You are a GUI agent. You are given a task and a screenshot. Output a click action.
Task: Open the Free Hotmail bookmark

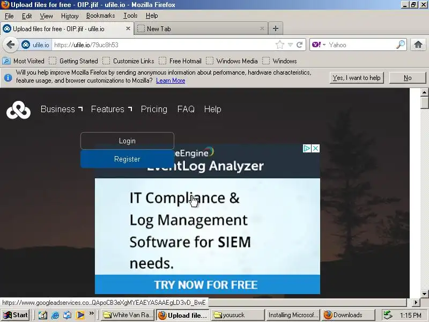point(180,61)
